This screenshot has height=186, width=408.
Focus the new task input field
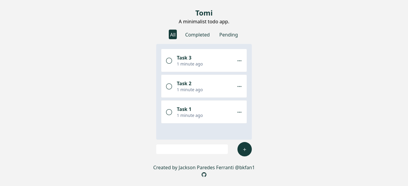tap(192, 149)
